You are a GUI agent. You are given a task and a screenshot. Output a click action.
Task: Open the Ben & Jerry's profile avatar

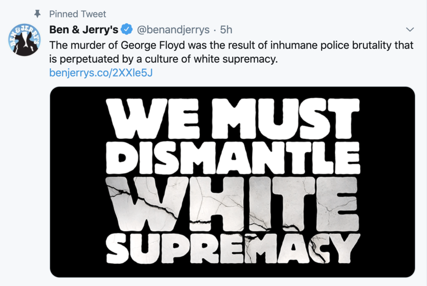(25, 40)
